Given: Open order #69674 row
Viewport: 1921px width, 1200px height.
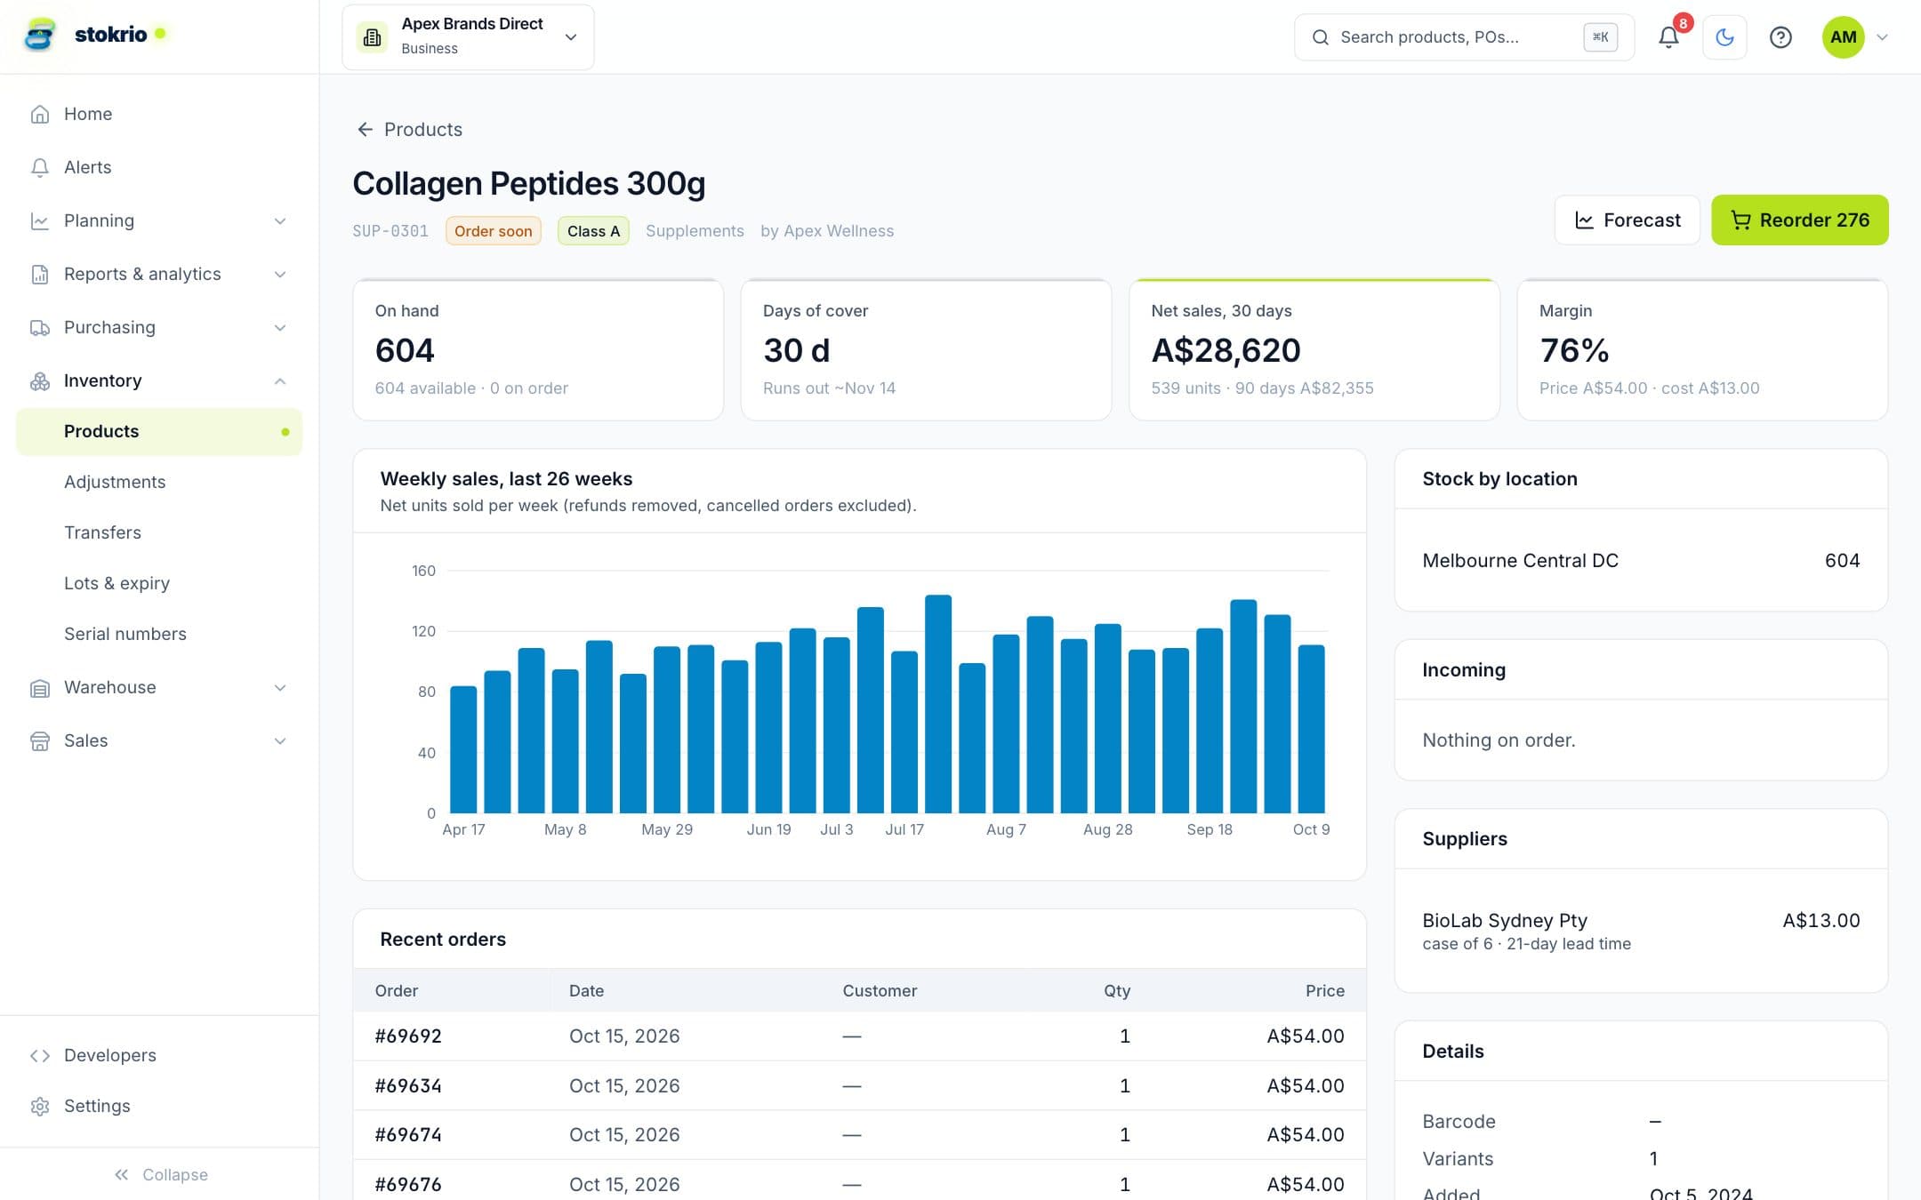Looking at the screenshot, I should tap(859, 1135).
